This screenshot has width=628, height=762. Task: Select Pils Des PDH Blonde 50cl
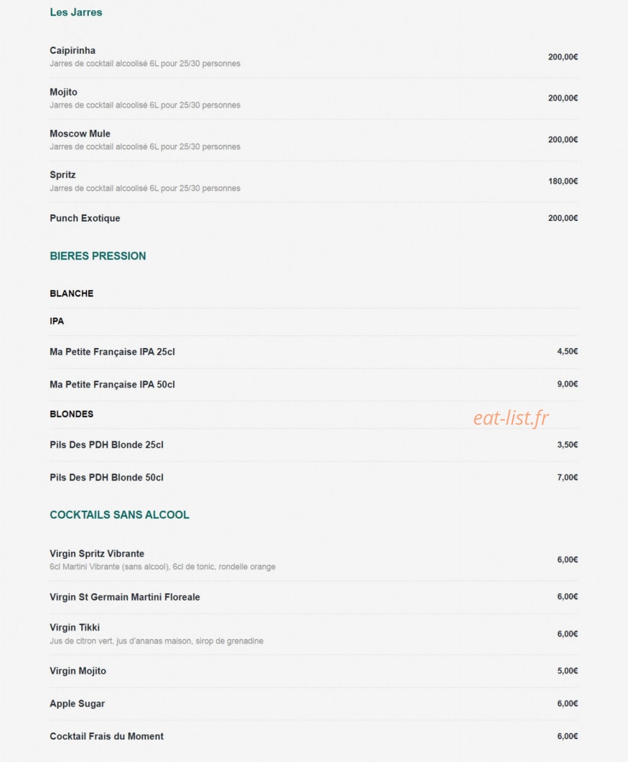tap(314, 478)
